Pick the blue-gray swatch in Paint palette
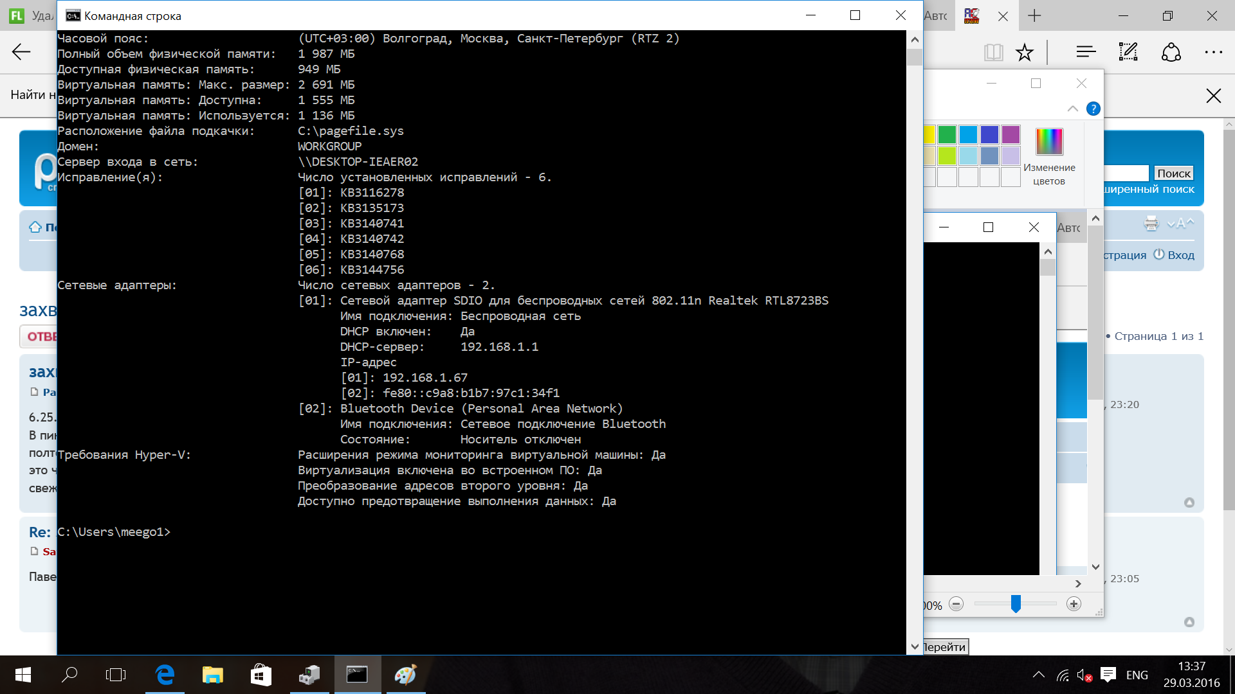Screen dimensions: 1235x694 tap(989, 156)
